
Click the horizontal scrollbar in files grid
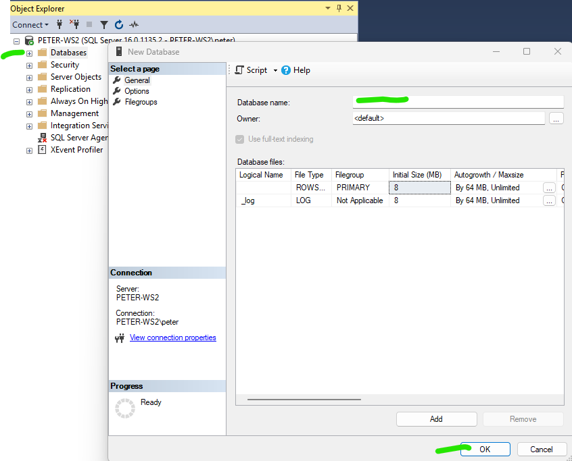point(311,400)
